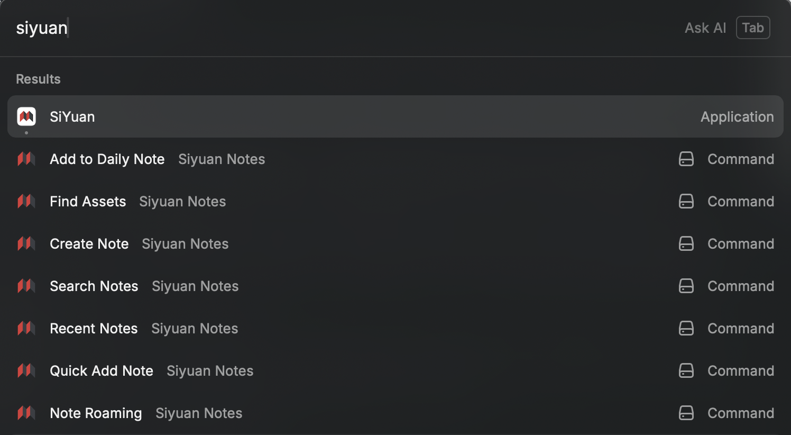The image size is (791, 435).
Task: Click the Search Notes command icon
Action: coord(26,286)
